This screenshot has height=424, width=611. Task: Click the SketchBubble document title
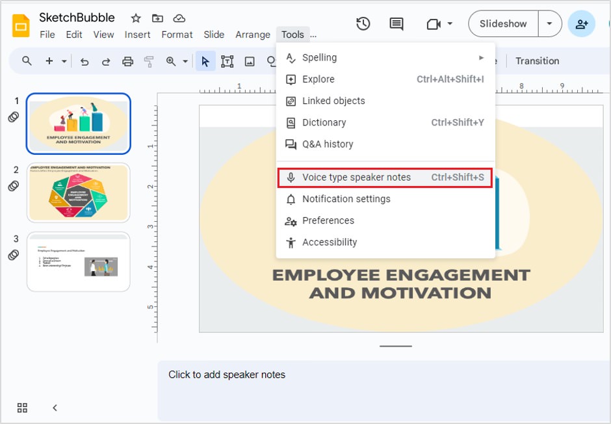tap(77, 18)
